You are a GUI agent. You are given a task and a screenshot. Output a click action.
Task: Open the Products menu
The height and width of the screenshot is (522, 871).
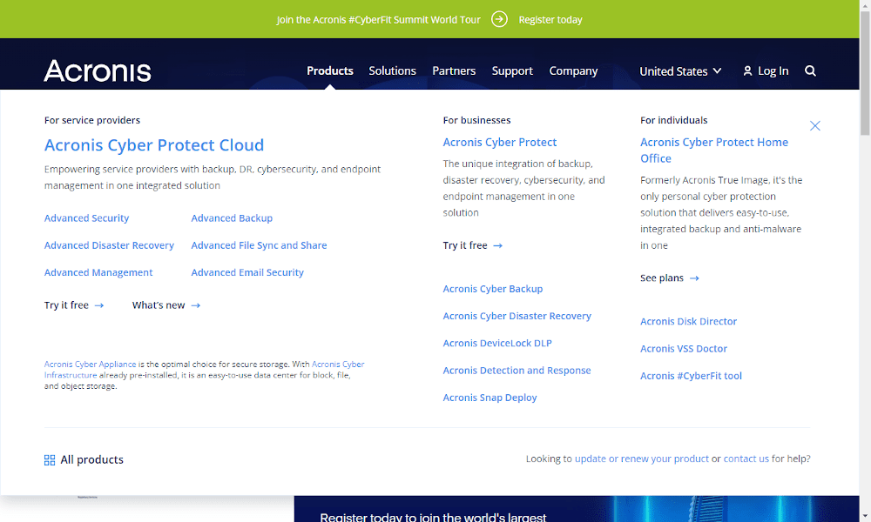click(330, 71)
